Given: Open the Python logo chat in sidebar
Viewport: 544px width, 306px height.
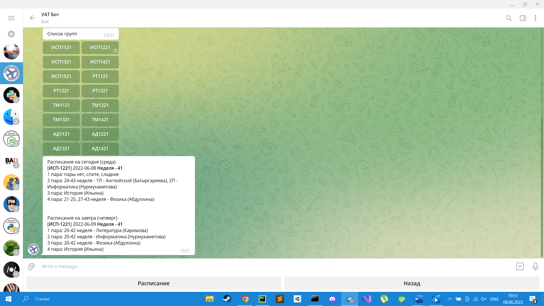Looking at the screenshot, I should 11,95.
